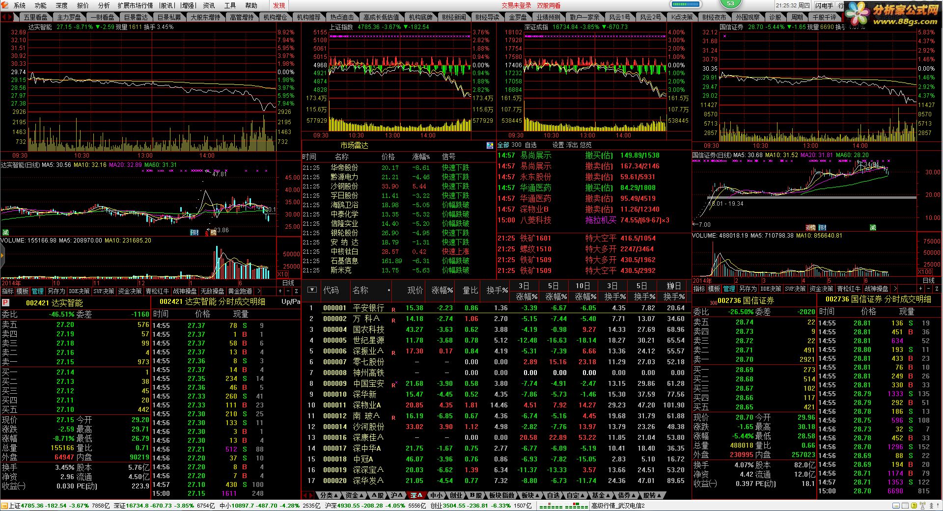Click the 涨榜 marker on 国信证券 daily chart

click(x=810, y=227)
